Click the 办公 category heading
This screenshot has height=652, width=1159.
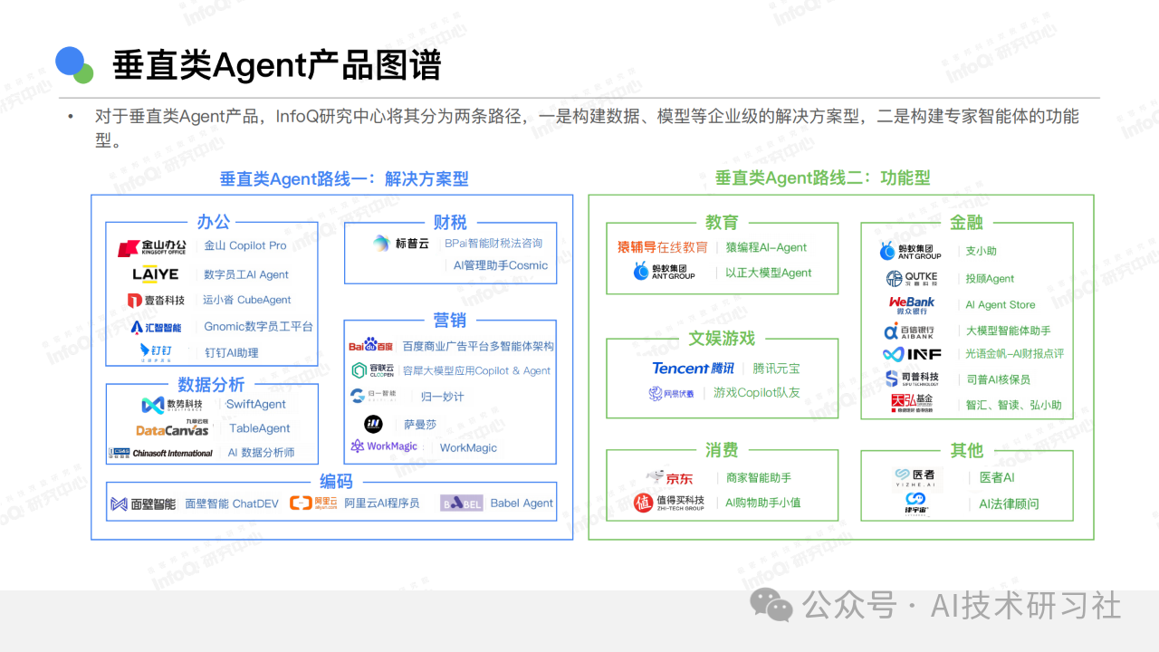click(x=214, y=222)
